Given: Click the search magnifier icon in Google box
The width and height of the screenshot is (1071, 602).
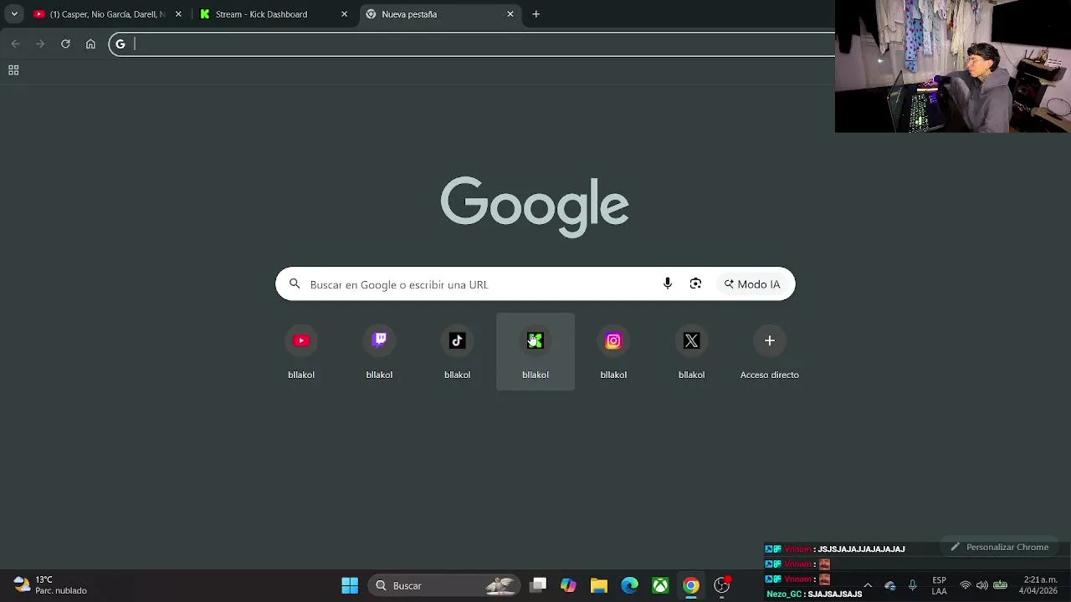Looking at the screenshot, I should [295, 284].
